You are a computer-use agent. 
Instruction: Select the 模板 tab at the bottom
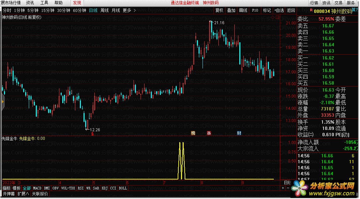coord(17,188)
